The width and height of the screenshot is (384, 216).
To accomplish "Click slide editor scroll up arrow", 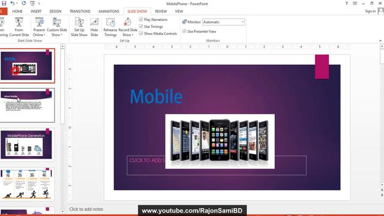I will [x=382, y=46].
